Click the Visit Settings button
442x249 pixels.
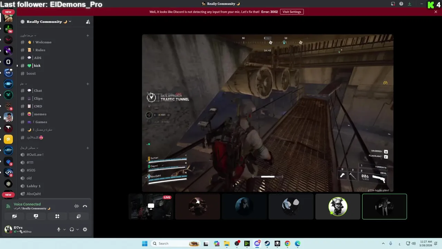click(x=292, y=12)
